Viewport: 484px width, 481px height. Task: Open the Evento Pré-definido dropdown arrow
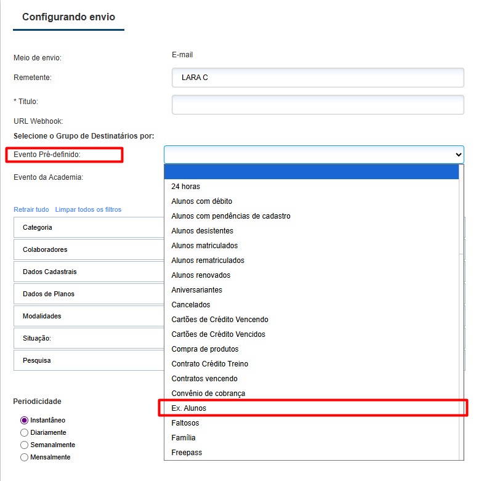coord(458,154)
